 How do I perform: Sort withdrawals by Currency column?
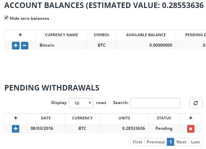pos(82,118)
